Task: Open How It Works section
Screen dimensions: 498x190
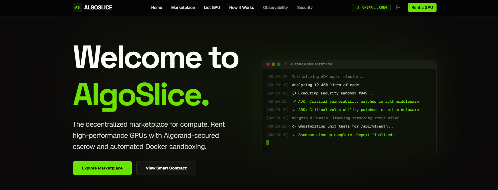Action: click(242, 7)
